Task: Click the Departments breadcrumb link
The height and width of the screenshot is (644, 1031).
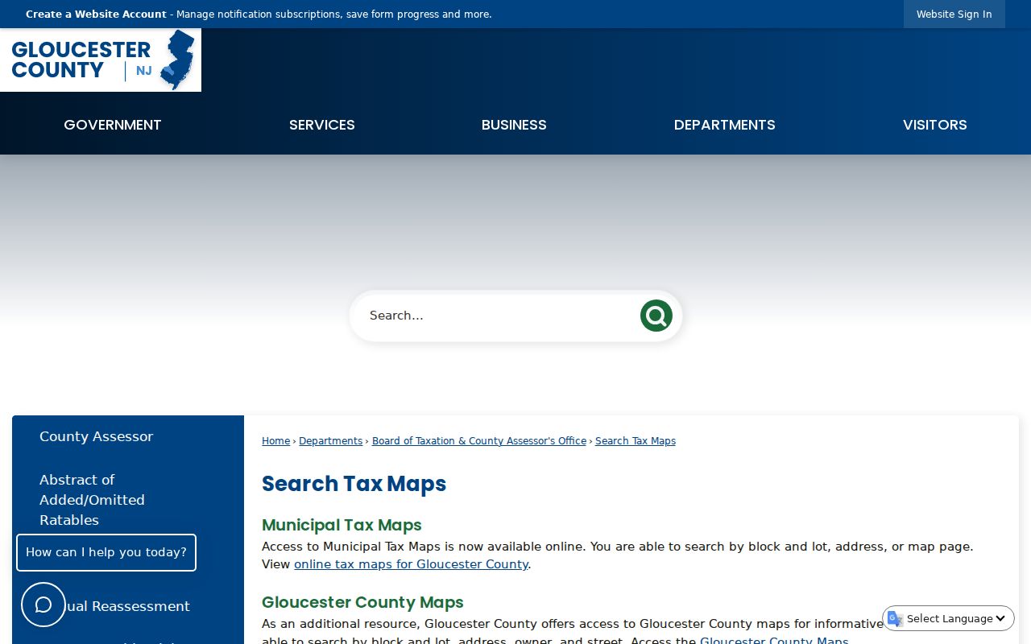Action: pos(331,441)
